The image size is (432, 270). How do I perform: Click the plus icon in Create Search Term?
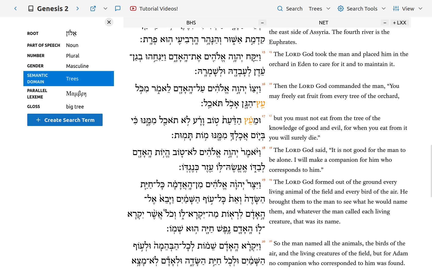pyautogui.click(x=38, y=120)
